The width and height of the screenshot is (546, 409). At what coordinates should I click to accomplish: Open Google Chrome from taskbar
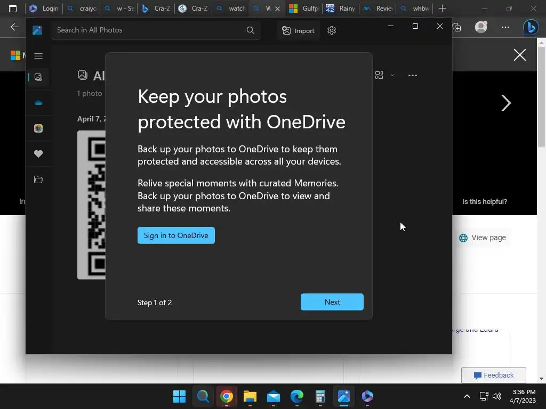(x=226, y=396)
